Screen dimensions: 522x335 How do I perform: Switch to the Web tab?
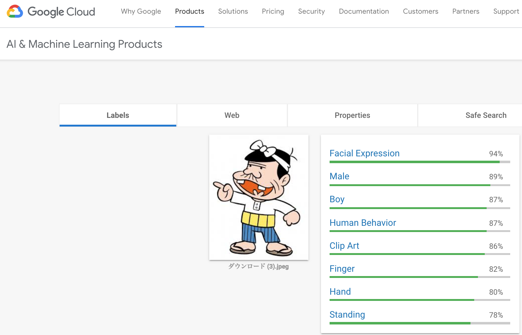pyautogui.click(x=232, y=115)
